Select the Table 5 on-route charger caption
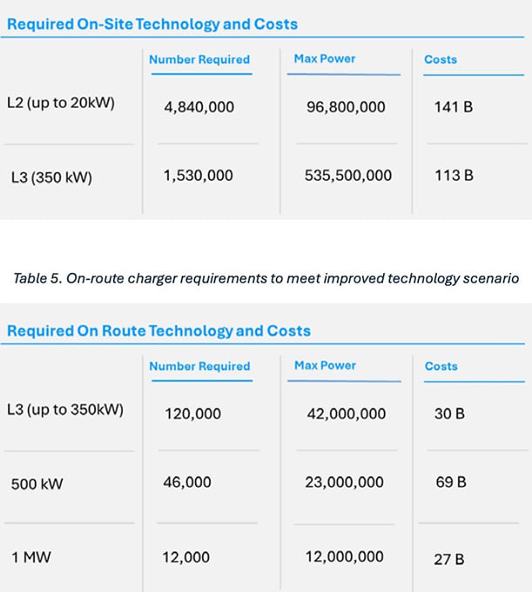532x592 pixels. [x=266, y=277]
